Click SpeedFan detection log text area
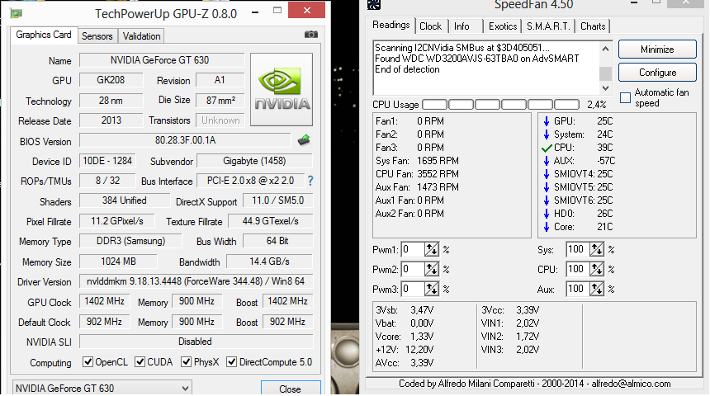The image size is (710, 396). point(486,68)
